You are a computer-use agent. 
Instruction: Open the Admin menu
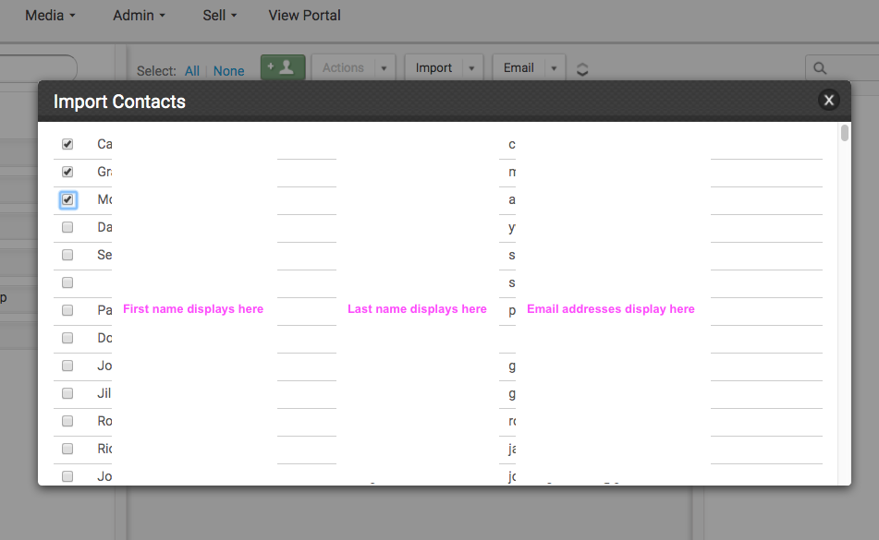(x=139, y=16)
